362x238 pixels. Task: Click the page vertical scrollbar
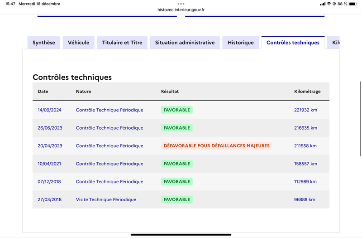pos(360,119)
